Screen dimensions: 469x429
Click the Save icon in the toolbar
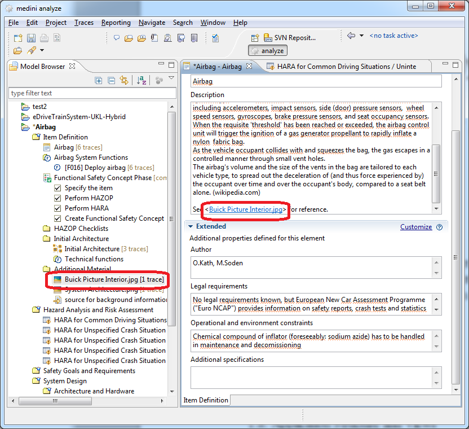click(32, 38)
